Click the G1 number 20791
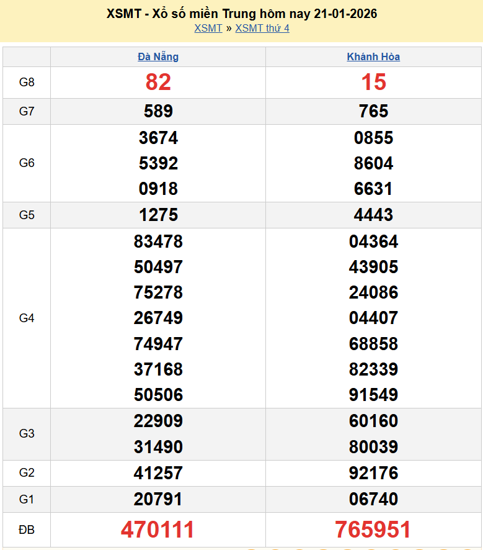This screenshot has height=550, width=483. [x=158, y=499]
